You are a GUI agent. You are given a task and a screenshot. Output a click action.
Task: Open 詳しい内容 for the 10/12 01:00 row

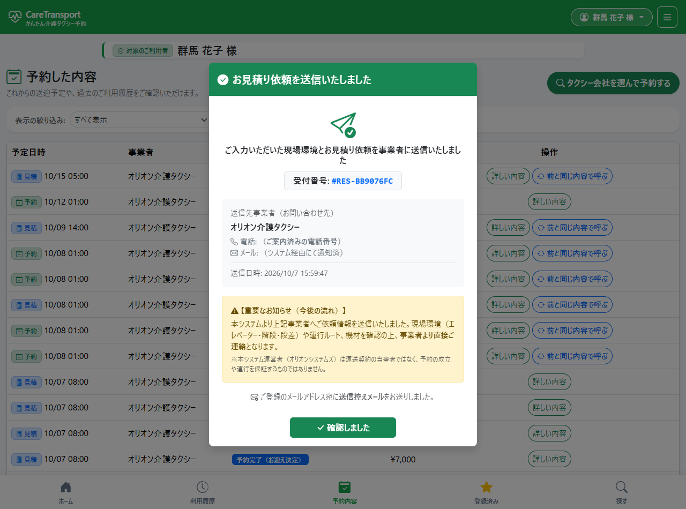coord(549,201)
